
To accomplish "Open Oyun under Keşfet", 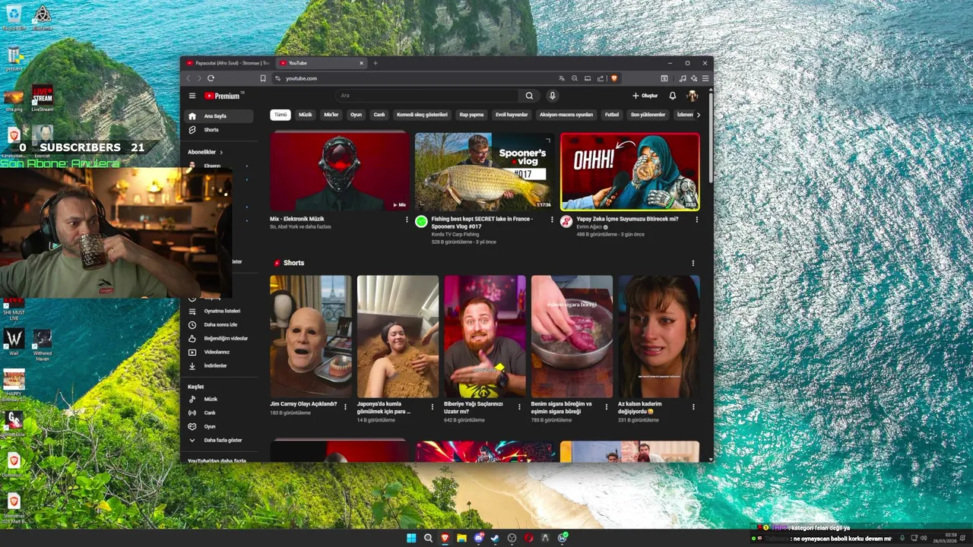I will [219, 426].
